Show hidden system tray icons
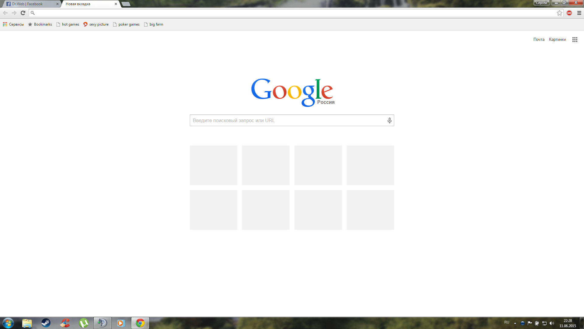 point(515,323)
